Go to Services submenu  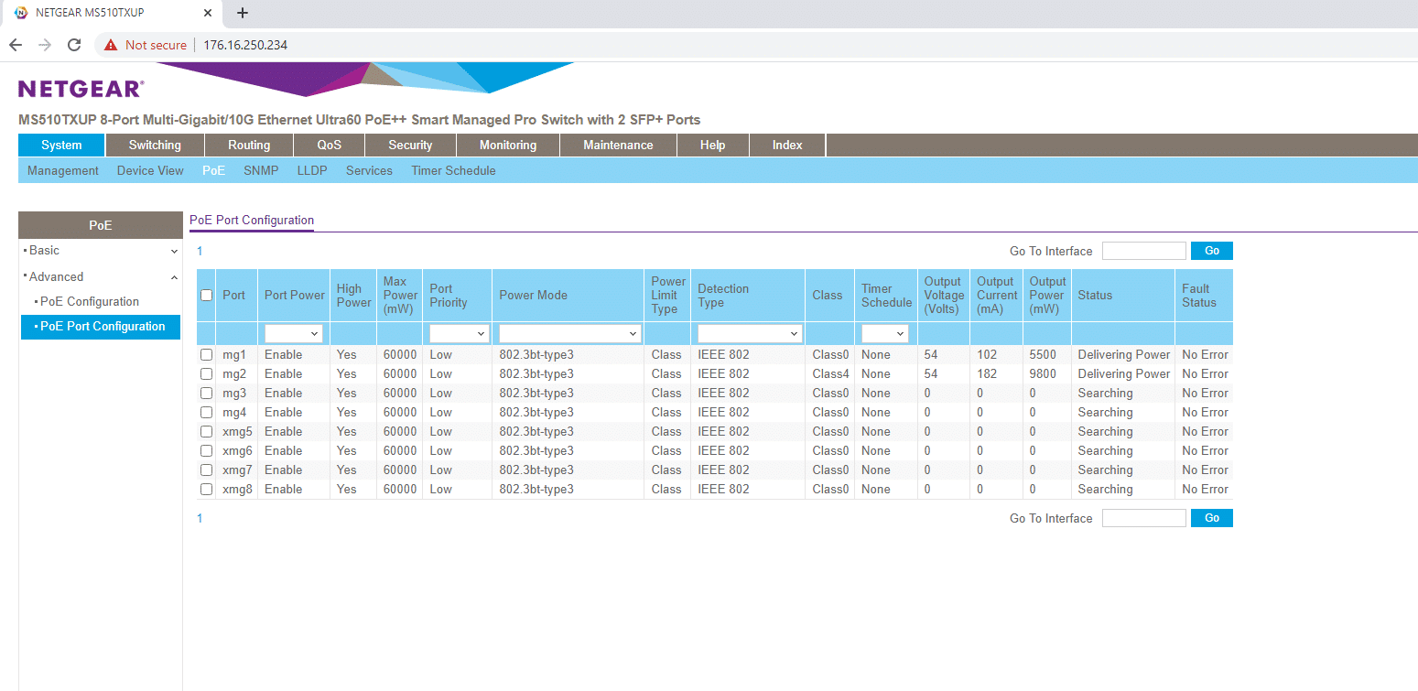click(x=369, y=170)
